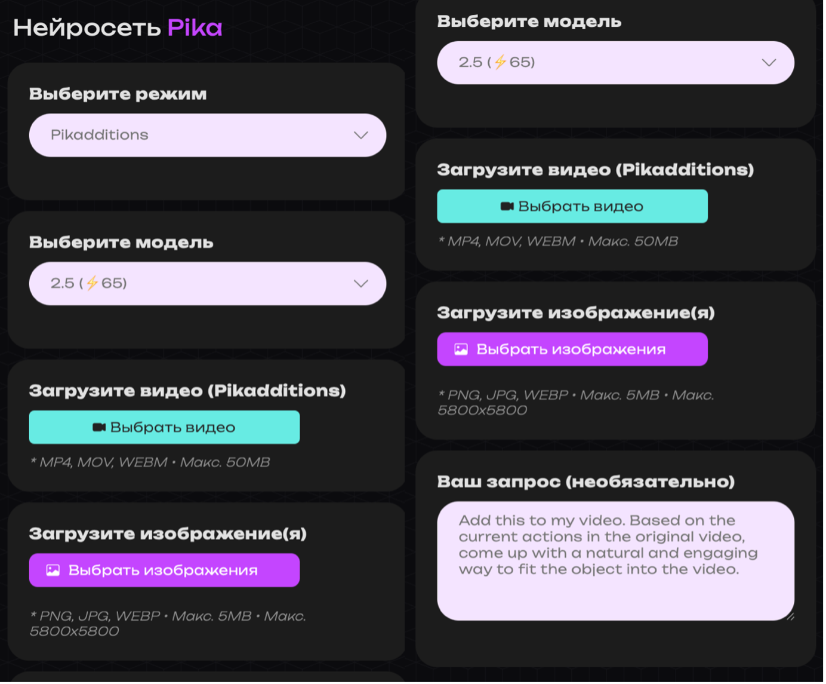Expand the left-column model dropdown chevron
The width and height of the screenshot is (826, 684).
coord(360,283)
